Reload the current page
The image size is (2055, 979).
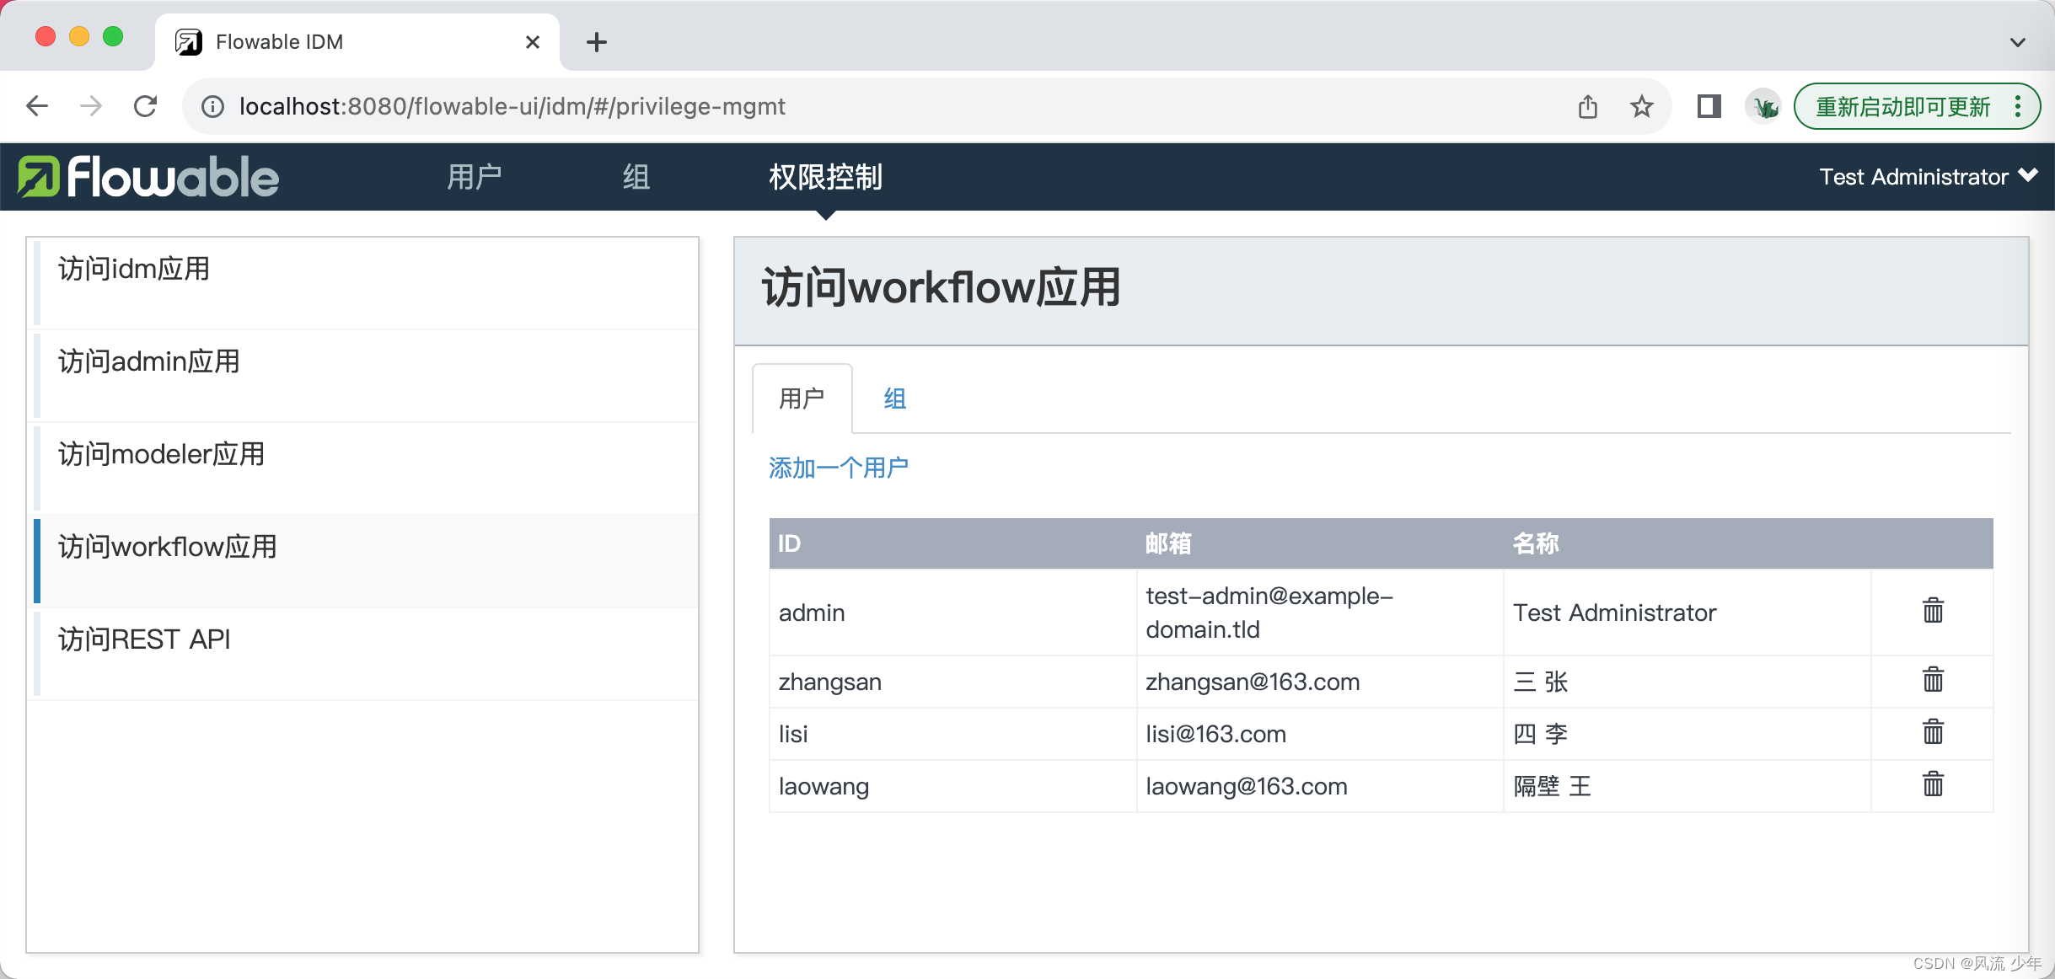click(x=146, y=106)
